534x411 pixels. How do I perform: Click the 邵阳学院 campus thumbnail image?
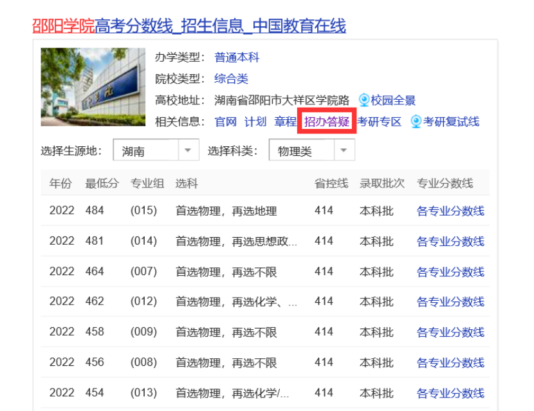(93, 87)
